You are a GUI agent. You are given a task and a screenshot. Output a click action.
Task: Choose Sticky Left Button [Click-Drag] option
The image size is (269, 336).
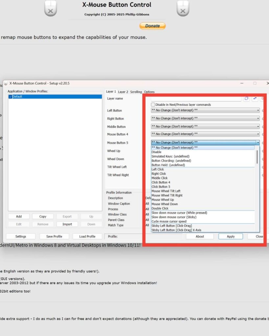click(203, 226)
